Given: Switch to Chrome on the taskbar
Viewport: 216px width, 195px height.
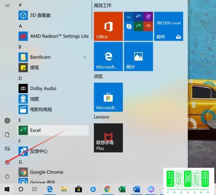Looking at the screenshot, I should (108, 189).
